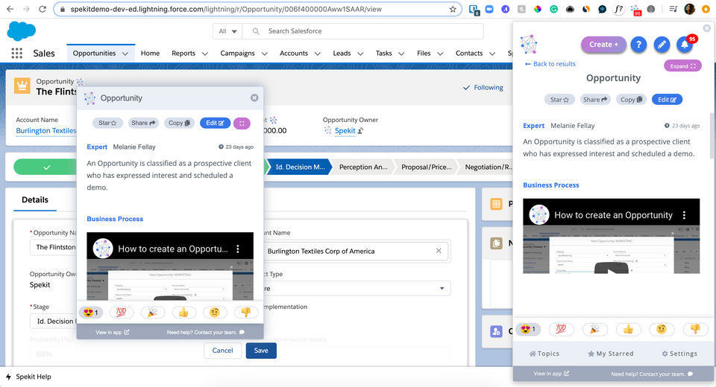Click Cancel on the opportunity form

point(222,351)
